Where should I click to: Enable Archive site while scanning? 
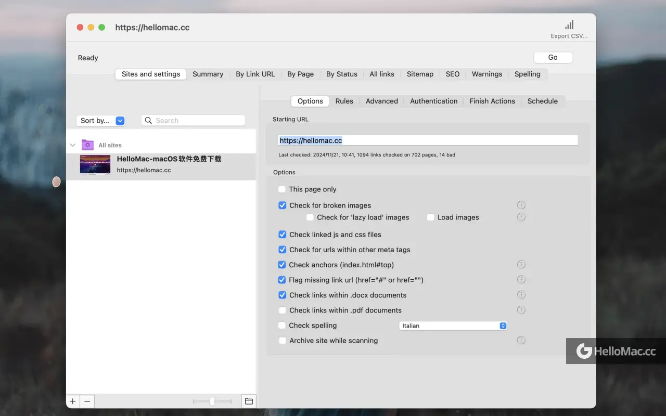[x=282, y=341]
